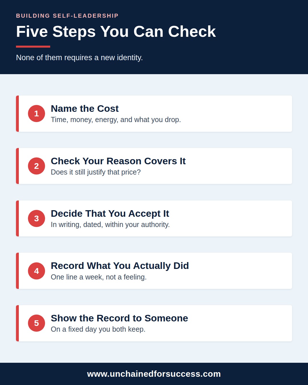This screenshot has width=308, height=385.
Task: Click the "BUILDING SELF-LEADERSHIP" header label
Action: coord(67,16)
